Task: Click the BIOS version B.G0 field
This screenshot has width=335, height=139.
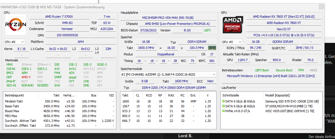Action: pyautogui.click(x=188, y=30)
